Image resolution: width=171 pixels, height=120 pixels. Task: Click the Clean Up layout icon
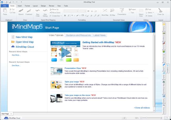click(161, 12)
